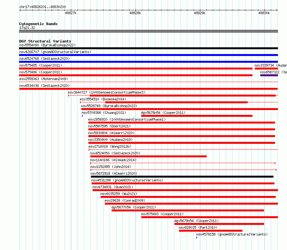
Task: Click the red nsv6524050 variant bar
Action: 148,156
